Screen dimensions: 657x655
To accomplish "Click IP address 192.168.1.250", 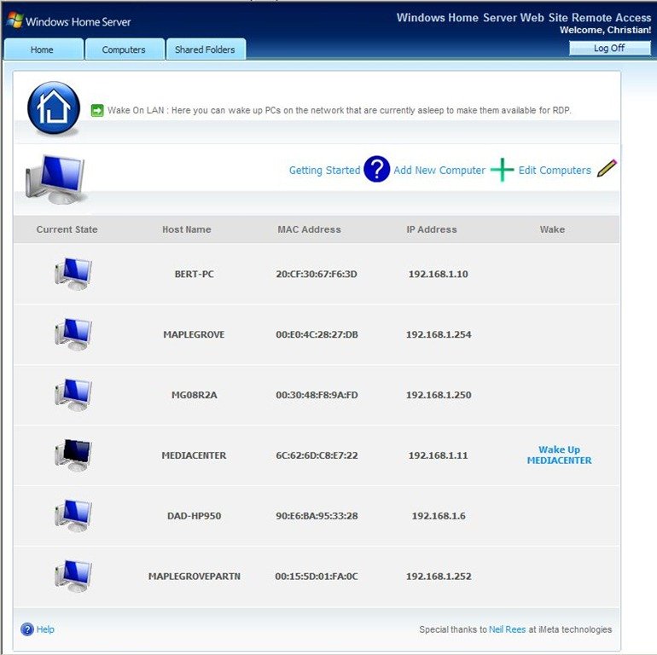I will [439, 395].
